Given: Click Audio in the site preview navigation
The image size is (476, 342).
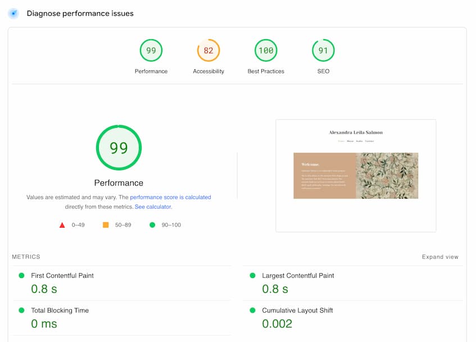Looking at the screenshot, I should [359, 141].
